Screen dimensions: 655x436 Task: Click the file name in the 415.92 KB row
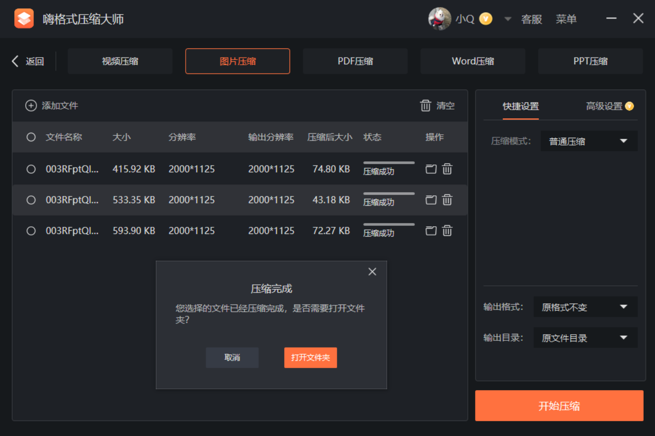point(72,169)
